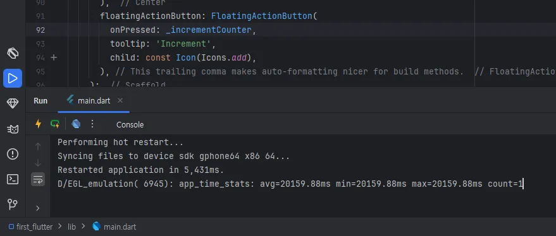Open the Terminal tool window icon
This screenshot has height=236, width=556.
click(13, 179)
